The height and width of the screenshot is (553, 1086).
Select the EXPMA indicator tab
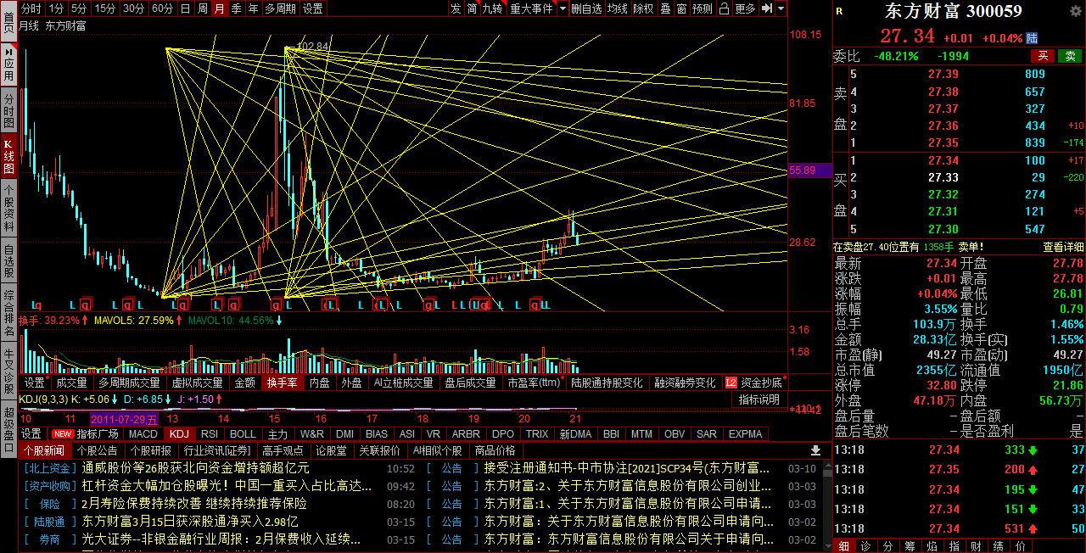point(745,433)
